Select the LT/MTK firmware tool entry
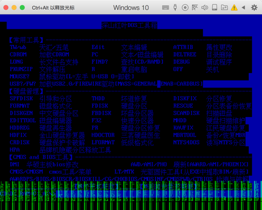 (x=124, y=172)
